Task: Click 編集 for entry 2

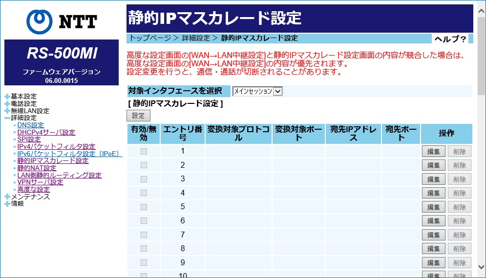Action: [433, 165]
